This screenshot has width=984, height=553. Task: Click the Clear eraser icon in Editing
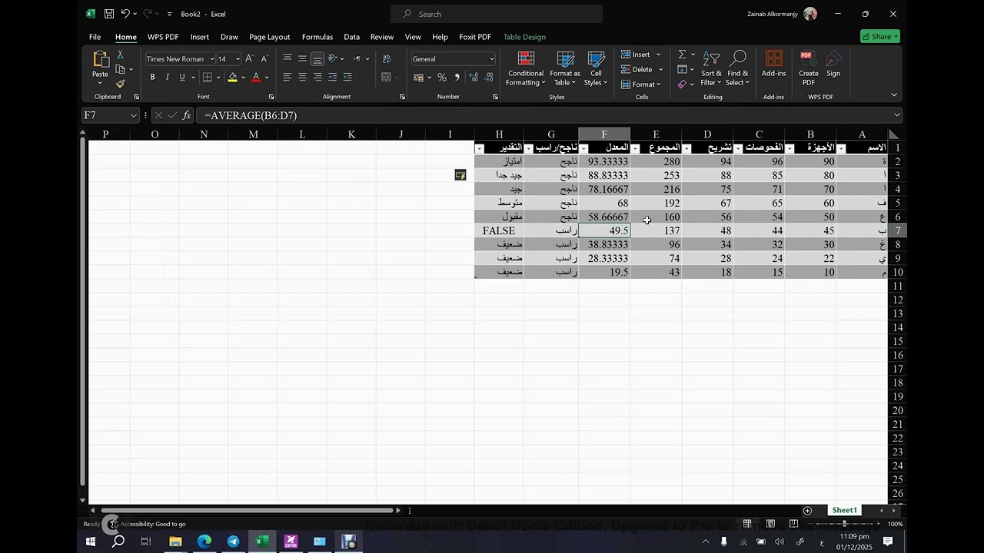(682, 84)
